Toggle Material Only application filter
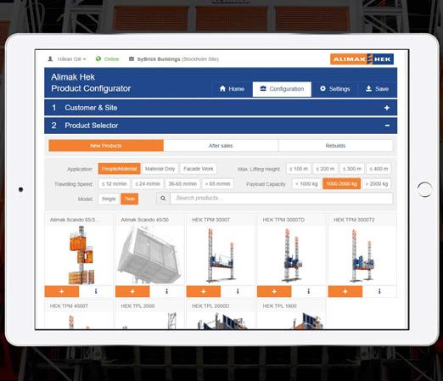443x381 pixels. point(160,169)
